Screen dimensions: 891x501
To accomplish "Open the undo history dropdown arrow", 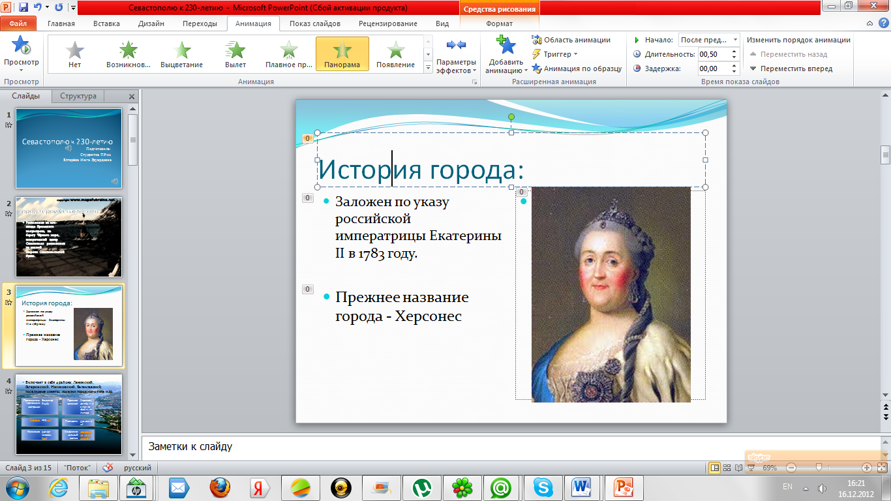I will (47, 8).
